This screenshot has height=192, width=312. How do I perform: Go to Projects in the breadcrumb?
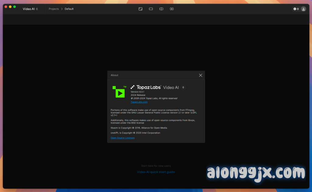click(54, 9)
